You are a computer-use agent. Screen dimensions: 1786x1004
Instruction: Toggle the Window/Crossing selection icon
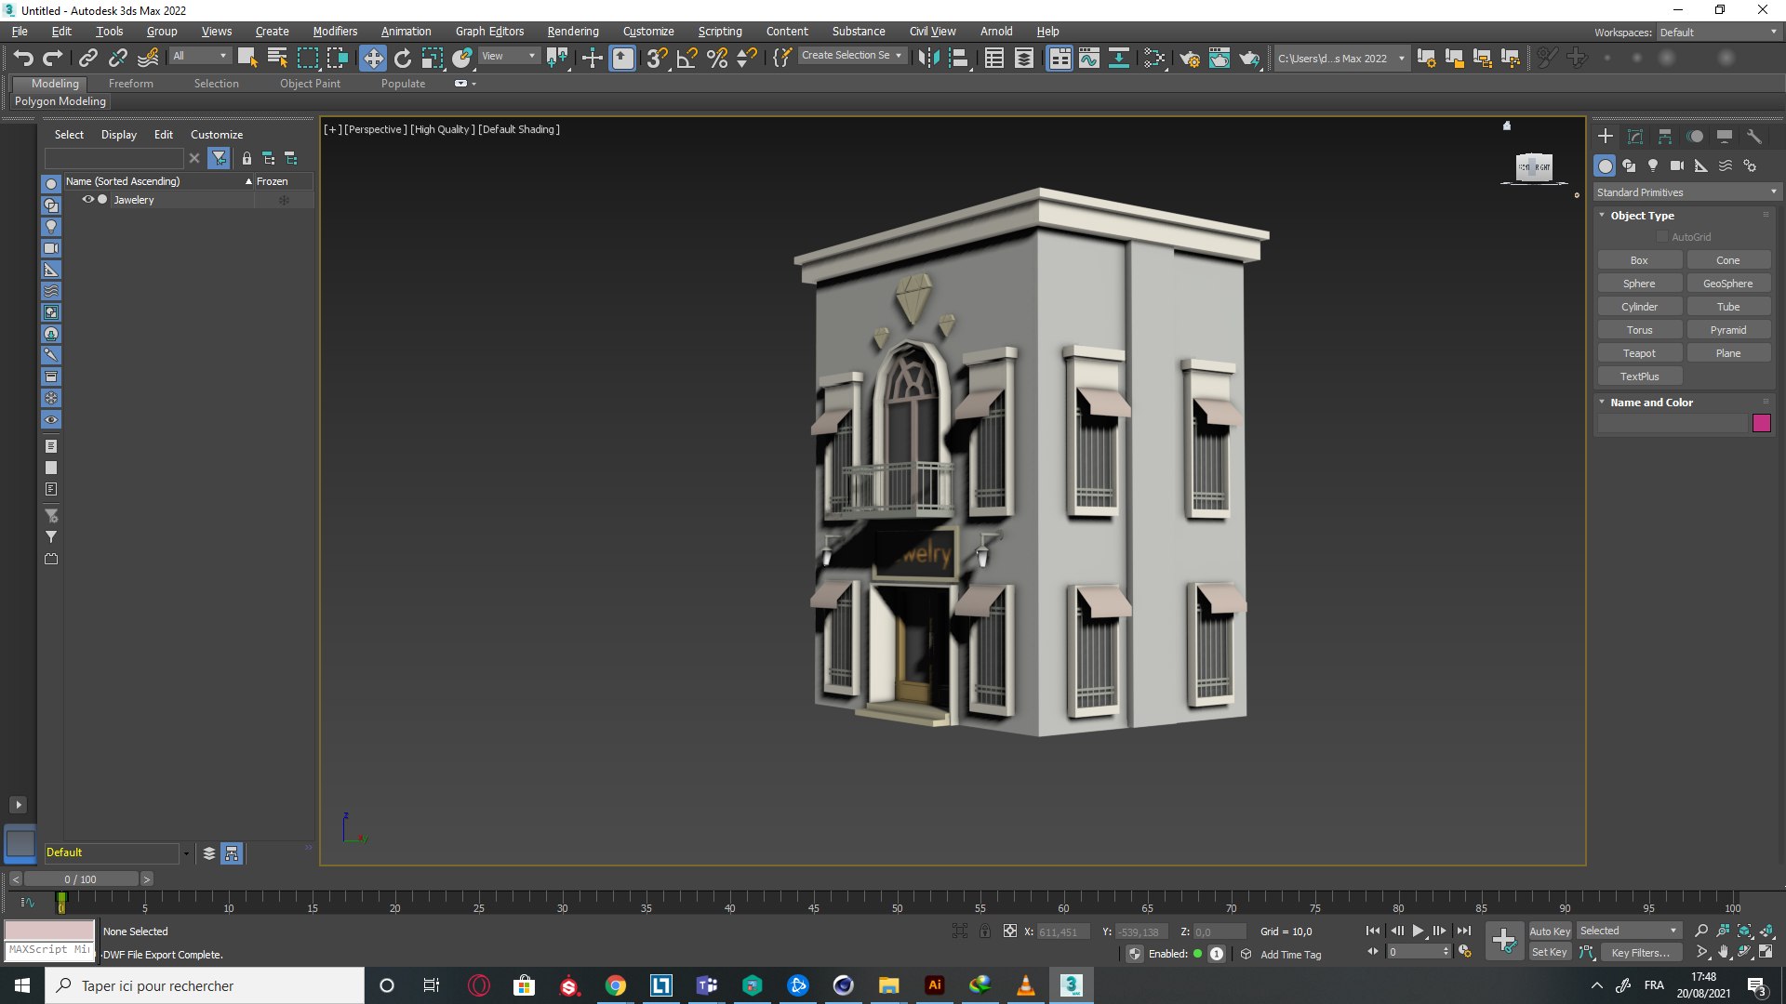(338, 58)
